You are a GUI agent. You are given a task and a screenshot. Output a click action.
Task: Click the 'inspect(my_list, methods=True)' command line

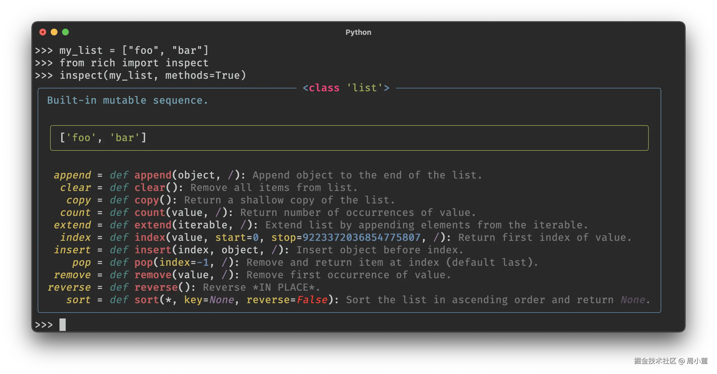[153, 75]
